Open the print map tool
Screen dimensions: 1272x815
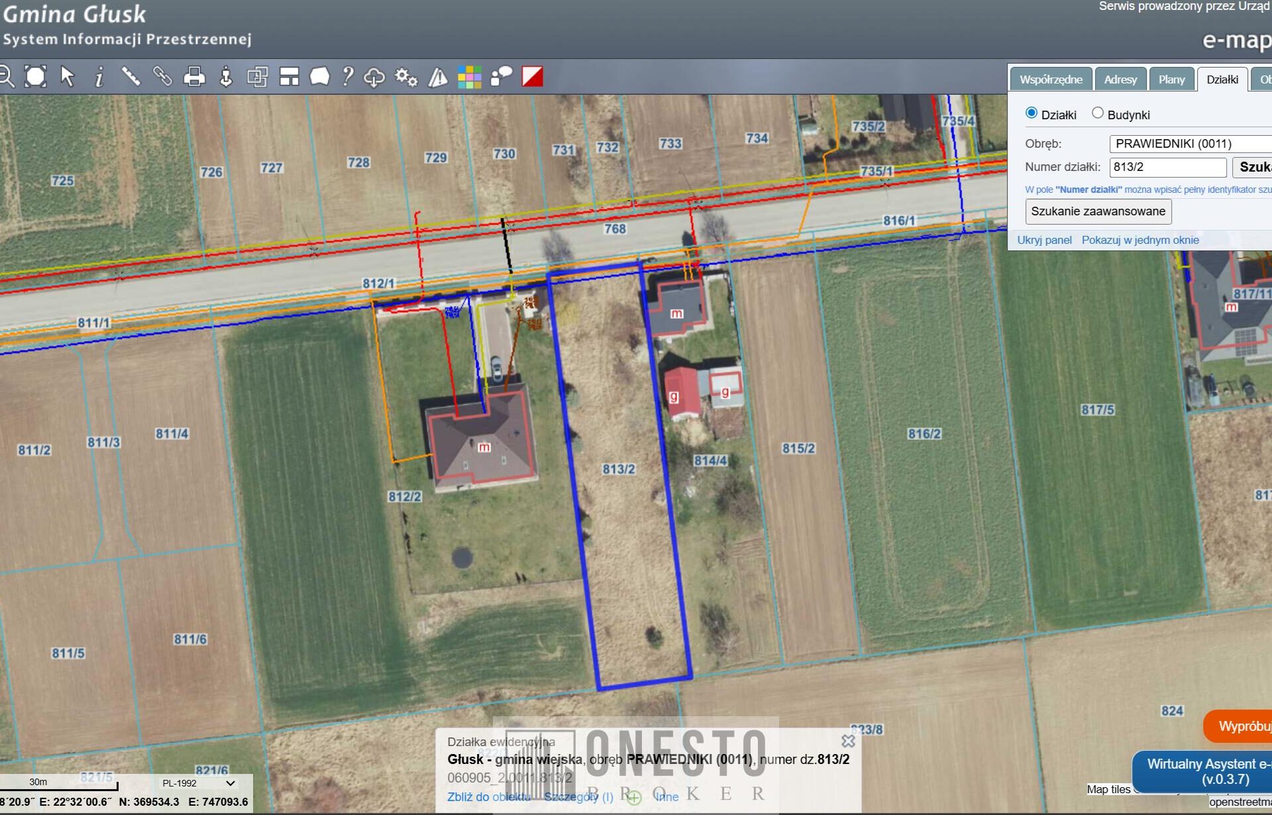tap(194, 77)
